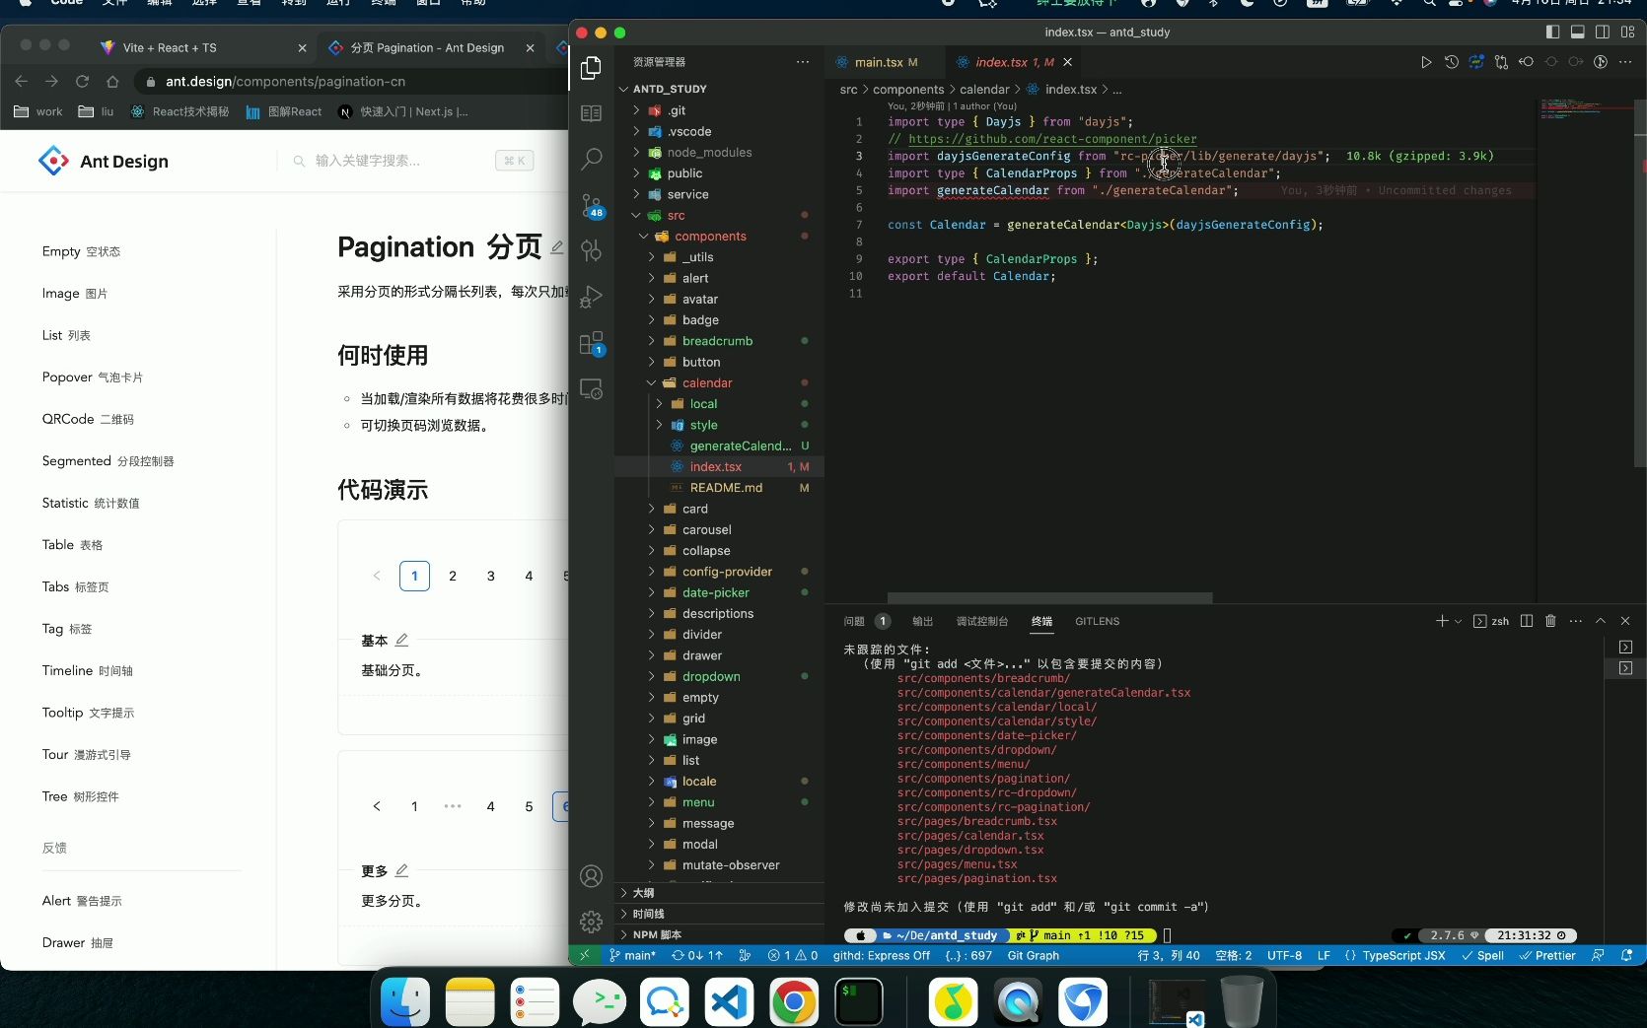Open the Explorer view in the activity bar

click(591, 68)
